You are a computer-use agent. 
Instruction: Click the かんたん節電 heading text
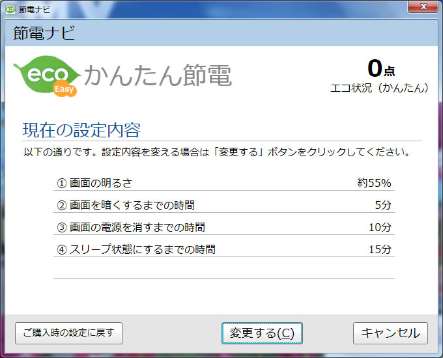coord(158,76)
